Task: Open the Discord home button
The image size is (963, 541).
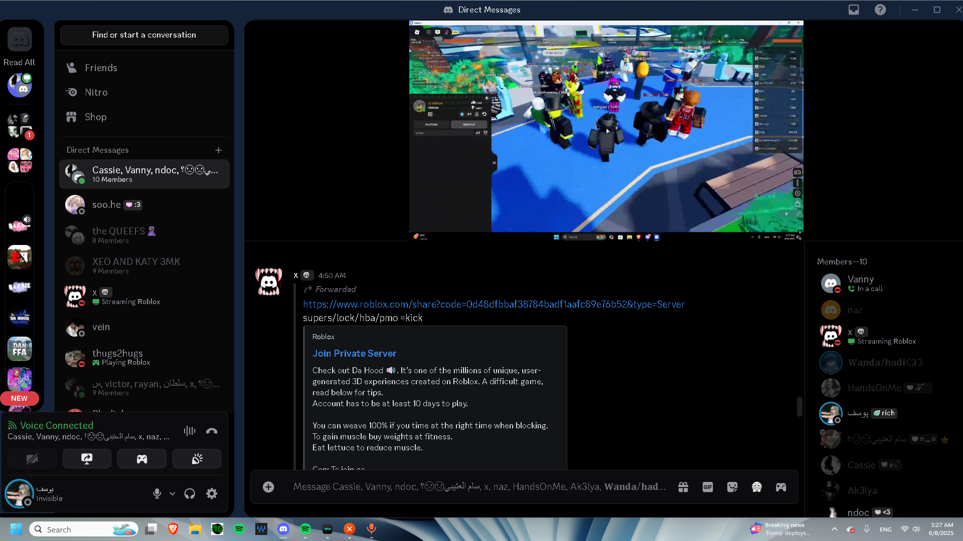Action: (x=20, y=40)
